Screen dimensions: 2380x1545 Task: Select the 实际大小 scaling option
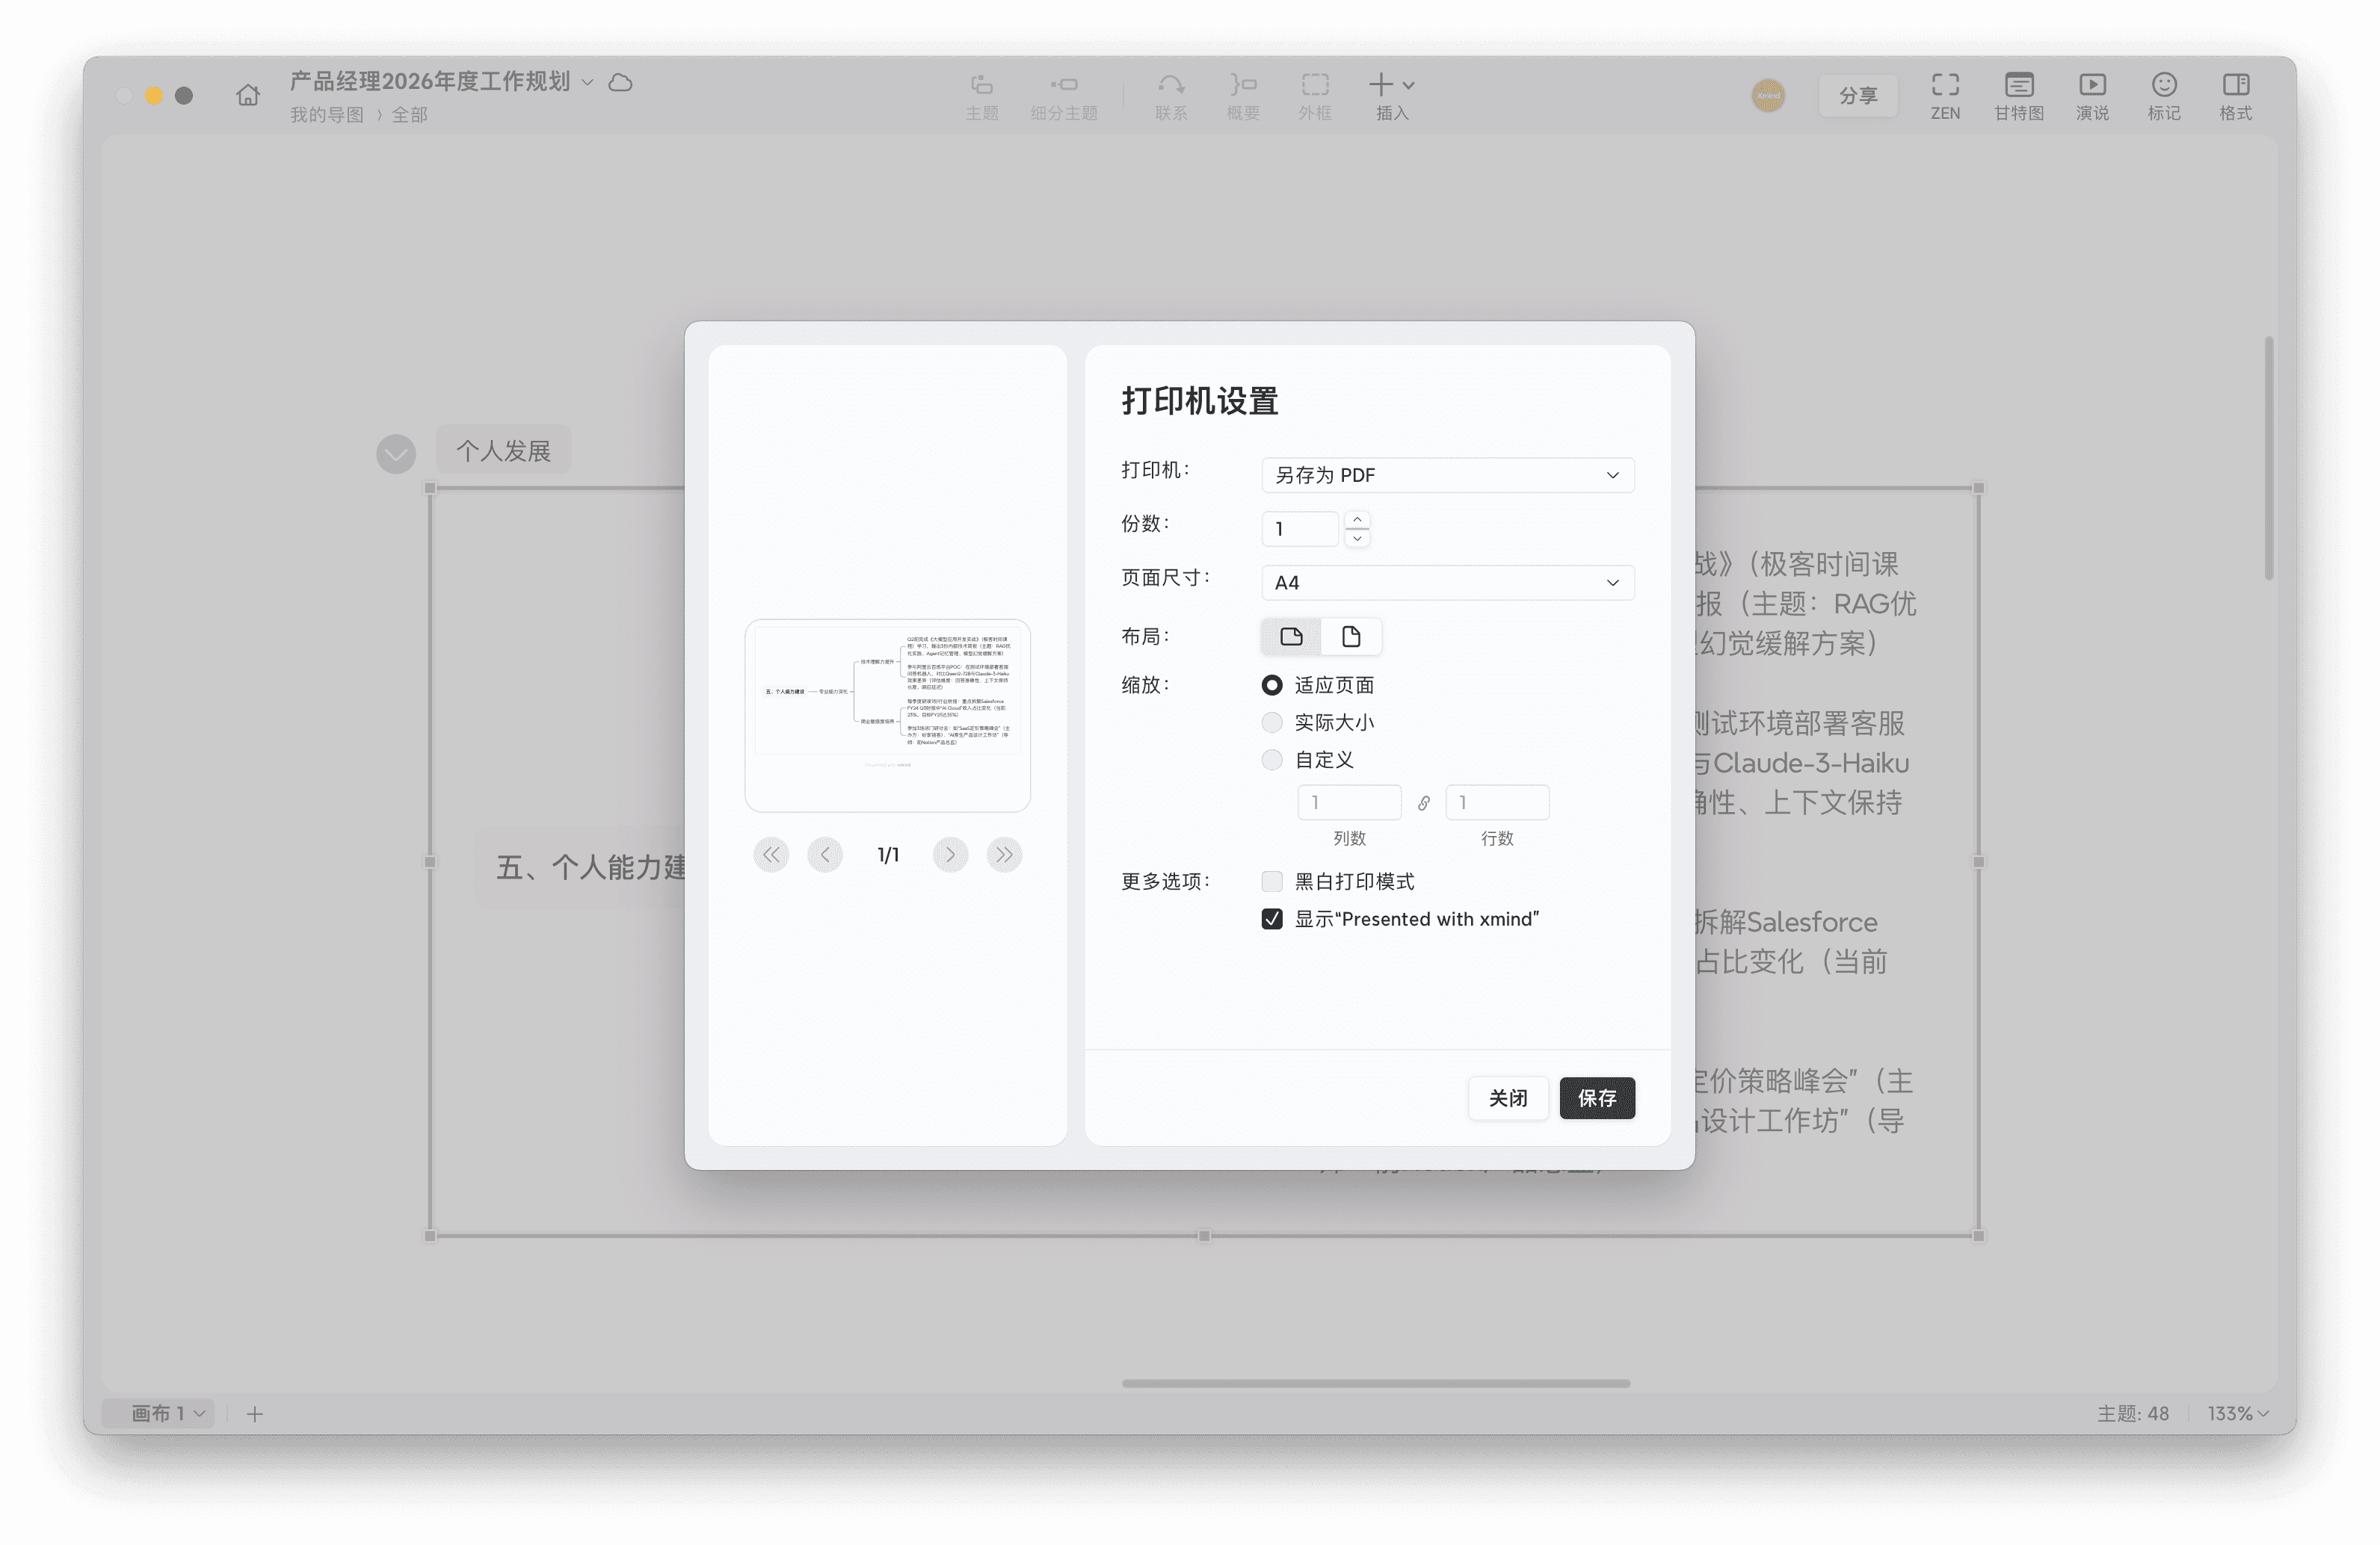(1271, 722)
